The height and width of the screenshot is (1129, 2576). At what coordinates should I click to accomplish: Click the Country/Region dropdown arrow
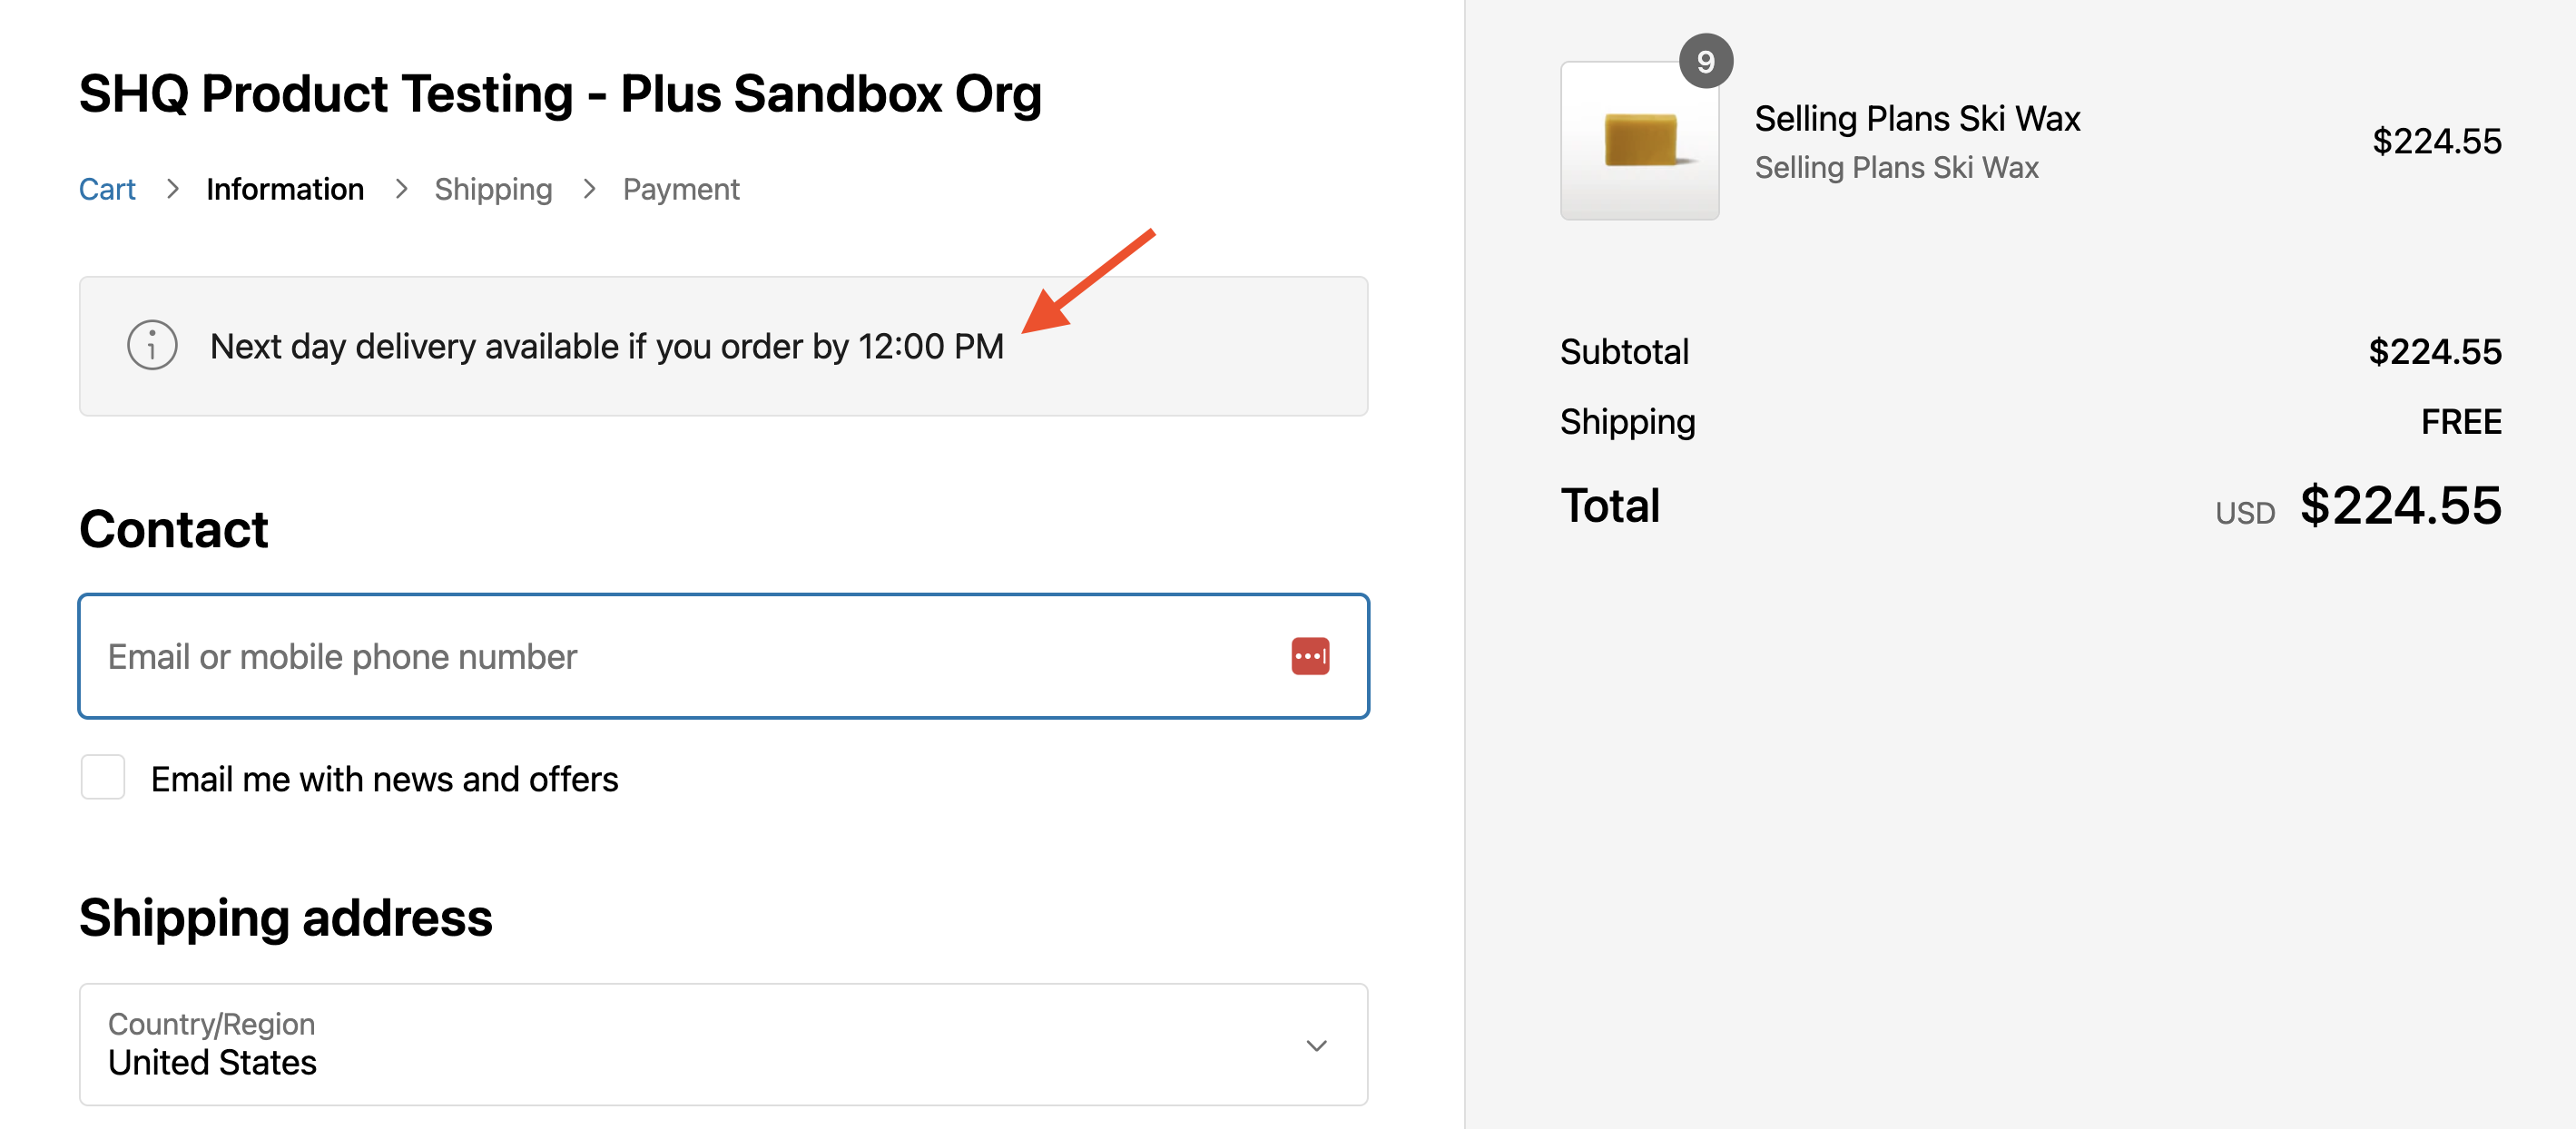(1316, 1045)
